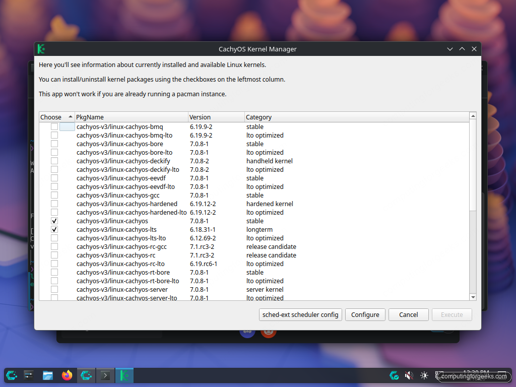This screenshot has height=387, width=516.
Task: Click the 'handheld kernel' category cell
Action: pyautogui.click(x=270, y=161)
